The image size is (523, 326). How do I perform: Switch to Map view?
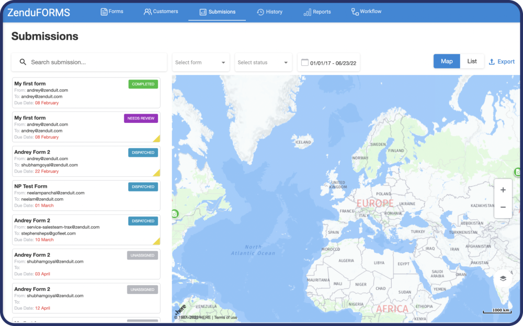pos(447,61)
